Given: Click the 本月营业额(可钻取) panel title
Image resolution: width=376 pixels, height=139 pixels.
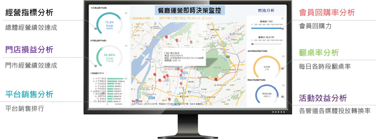Looking at the screenshot, I should click(99, 41).
